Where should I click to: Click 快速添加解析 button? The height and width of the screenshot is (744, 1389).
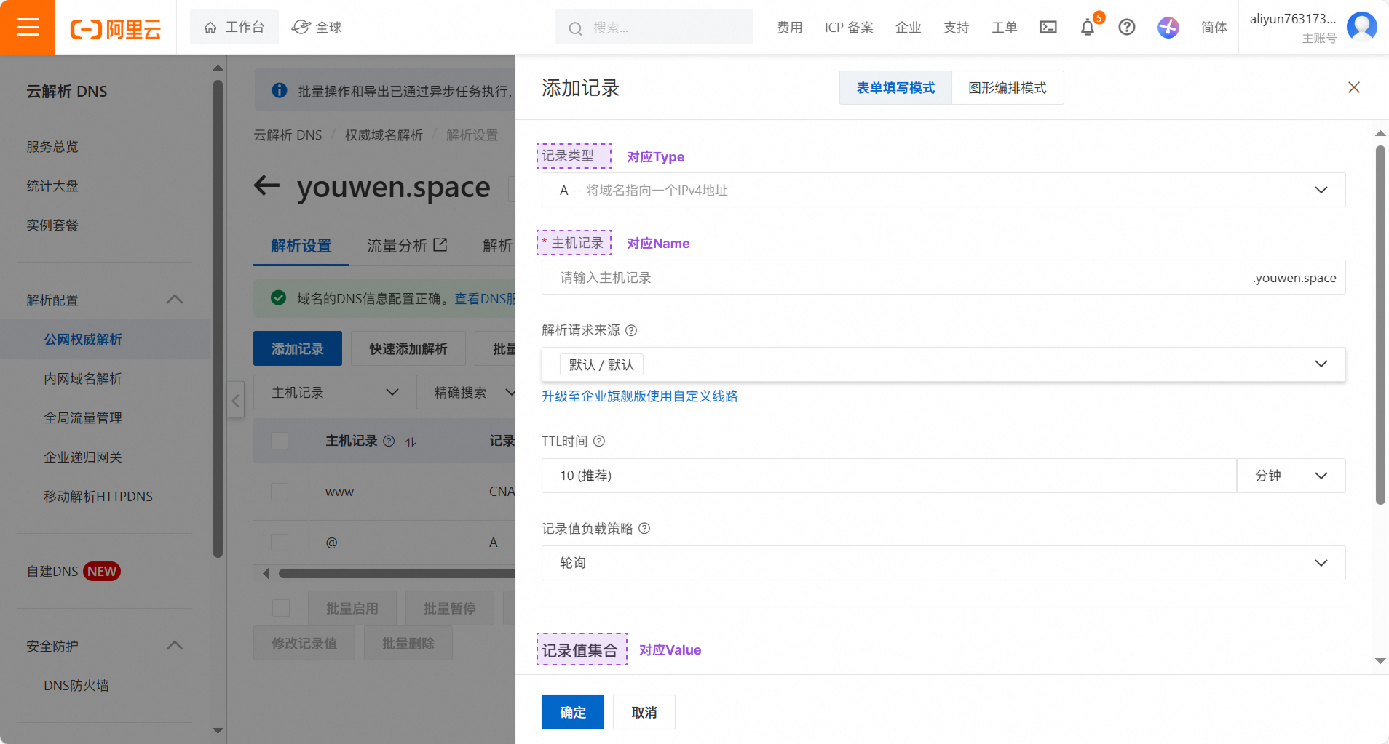(x=408, y=348)
